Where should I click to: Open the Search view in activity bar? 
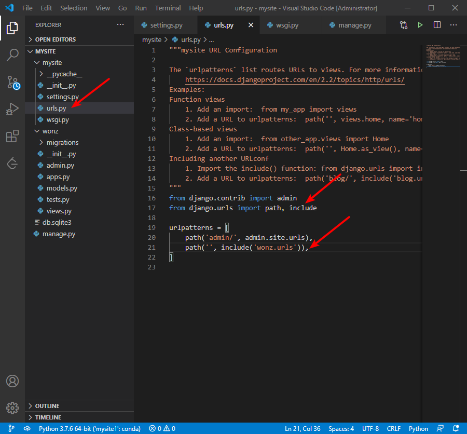tap(12, 55)
